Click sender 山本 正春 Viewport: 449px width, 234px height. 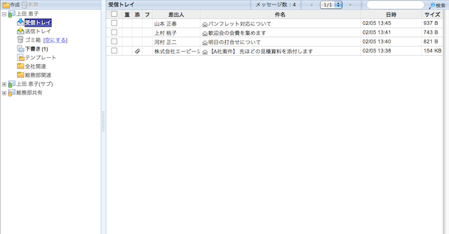coord(165,24)
